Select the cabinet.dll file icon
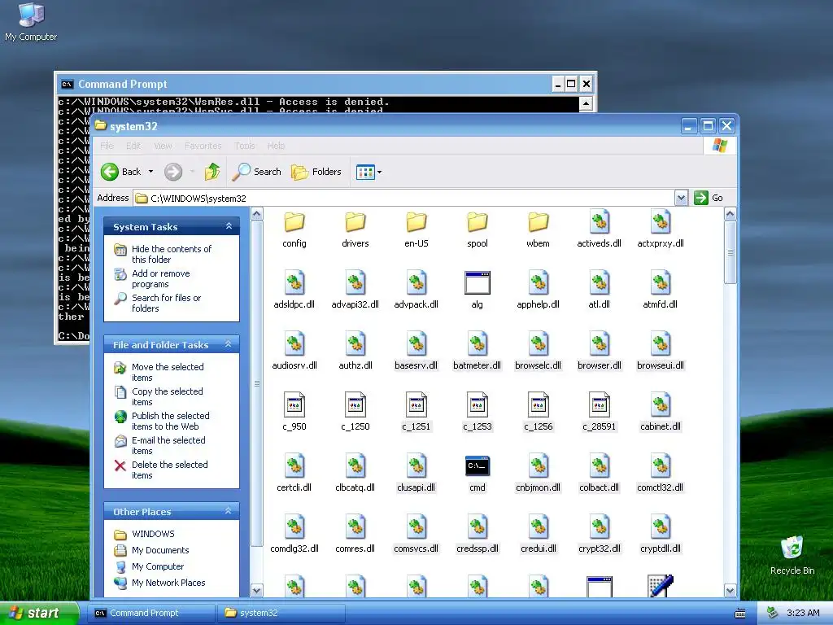Viewport: 833px width, 625px height. (661, 405)
